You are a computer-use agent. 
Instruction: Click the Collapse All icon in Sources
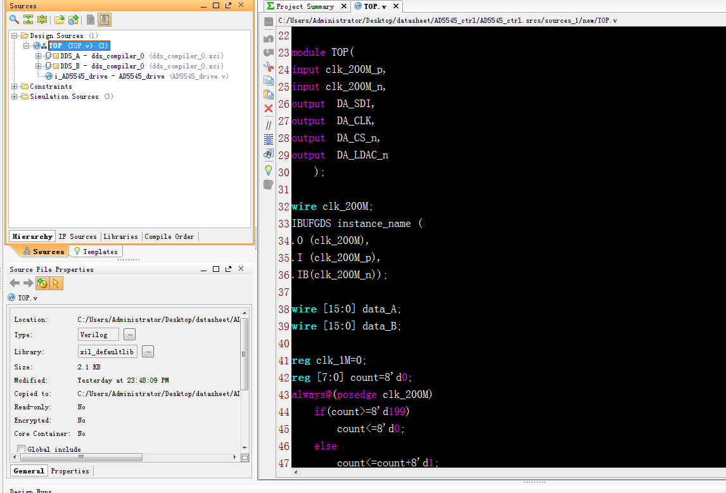click(x=28, y=20)
